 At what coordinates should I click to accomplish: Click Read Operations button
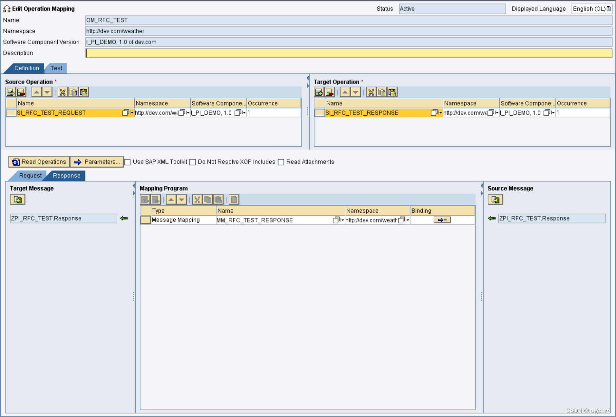pos(39,162)
